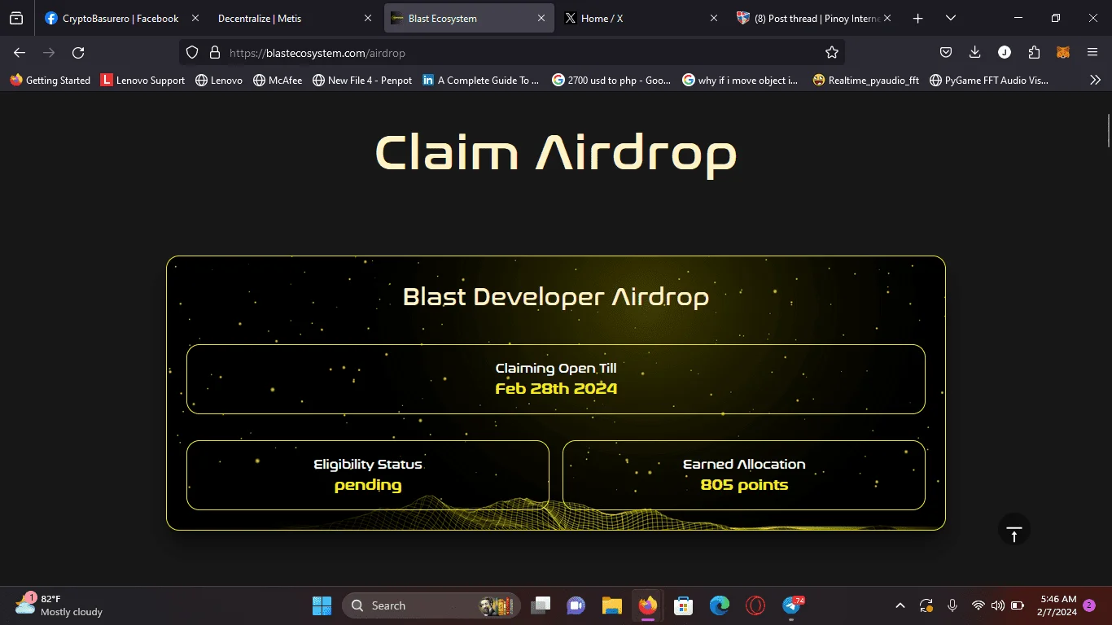Viewport: 1112px width, 625px height.
Task: Open McAfee bookmark
Action: (277, 80)
